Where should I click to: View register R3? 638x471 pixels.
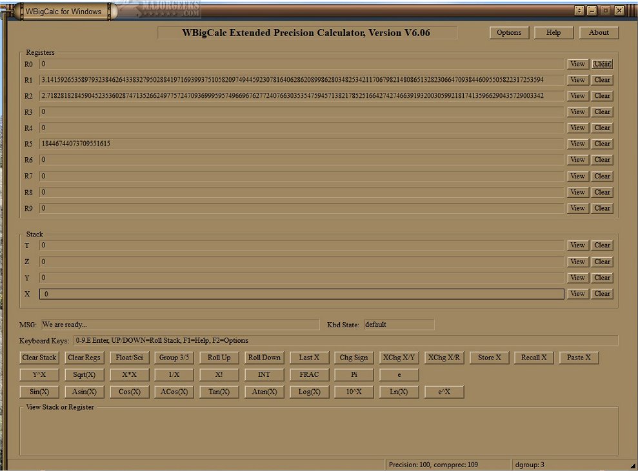(578, 111)
